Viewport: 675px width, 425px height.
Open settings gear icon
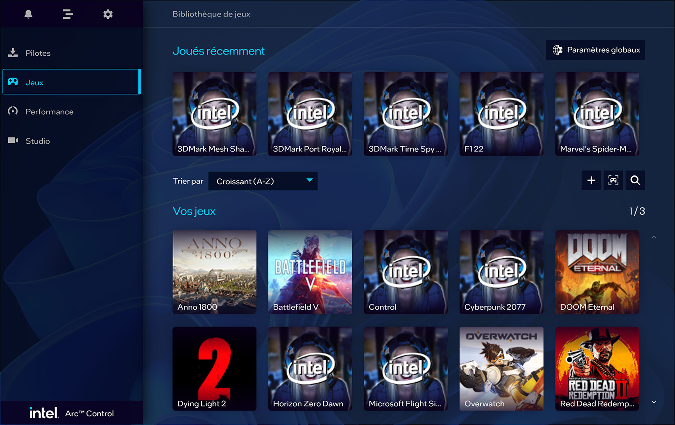point(108,14)
